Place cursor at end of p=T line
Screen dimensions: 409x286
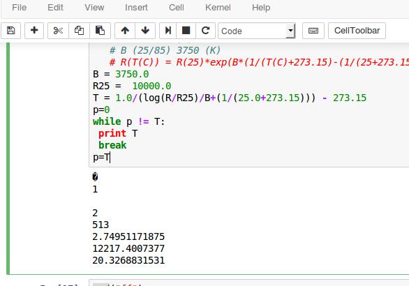(110, 157)
